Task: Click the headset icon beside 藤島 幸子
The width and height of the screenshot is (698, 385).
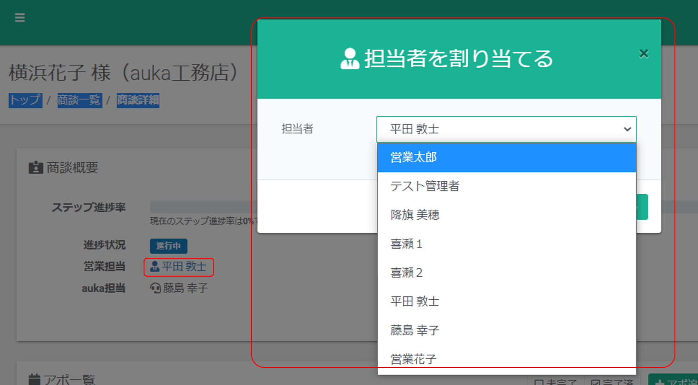Action: (156, 289)
